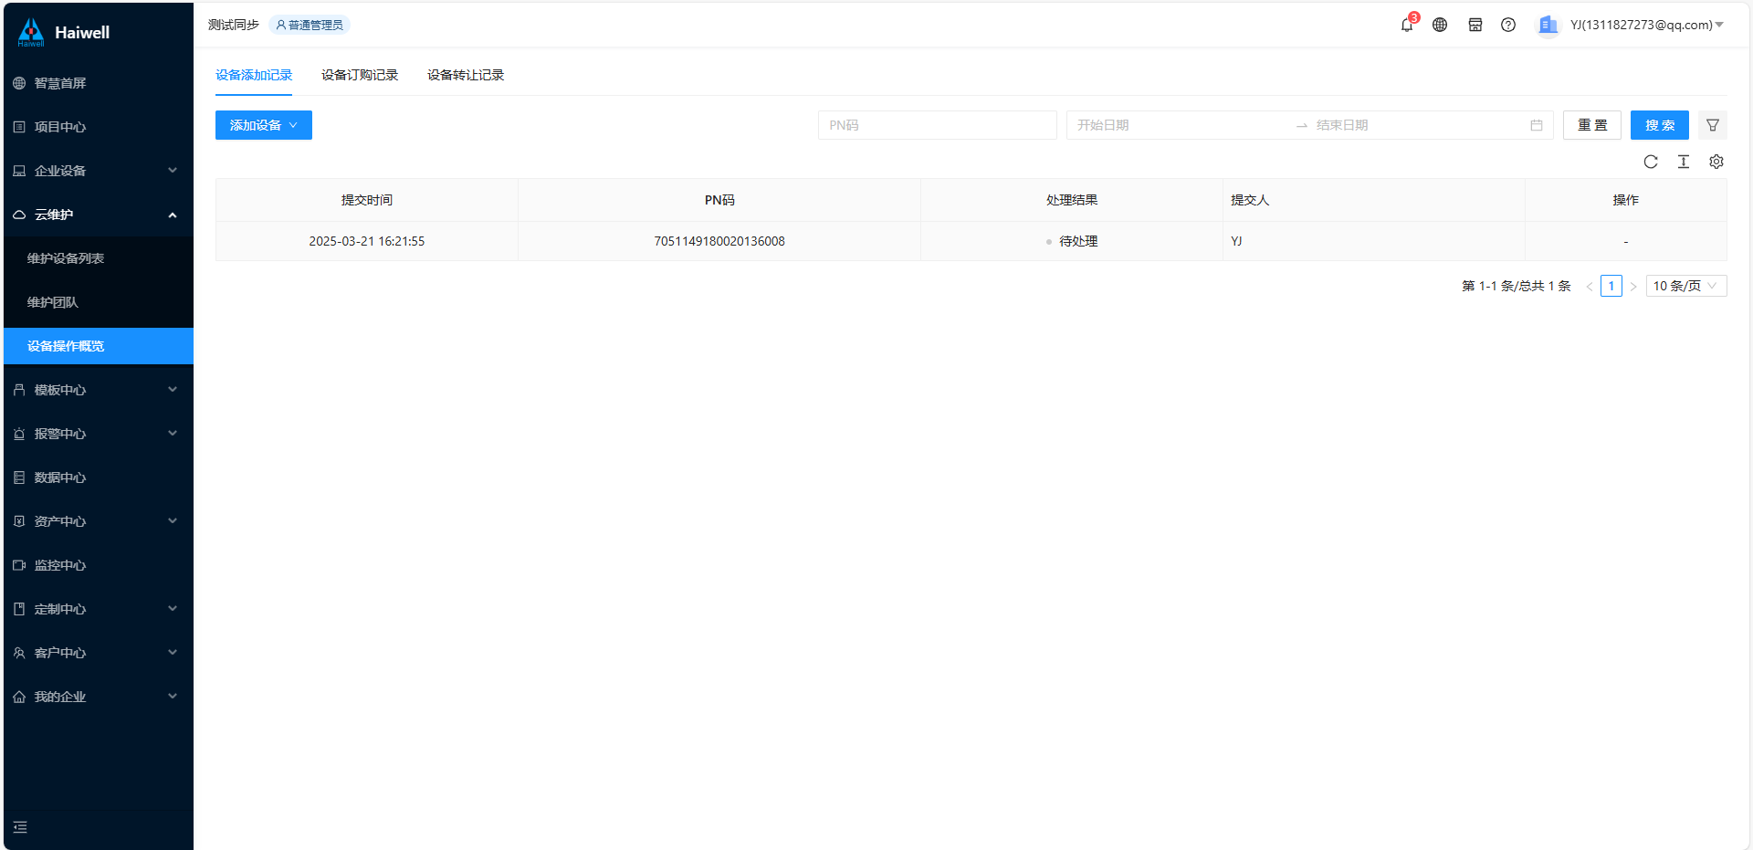Open the 添加设备 dropdown button
The width and height of the screenshot is (1753, 850).
click(x=263, y=125)
